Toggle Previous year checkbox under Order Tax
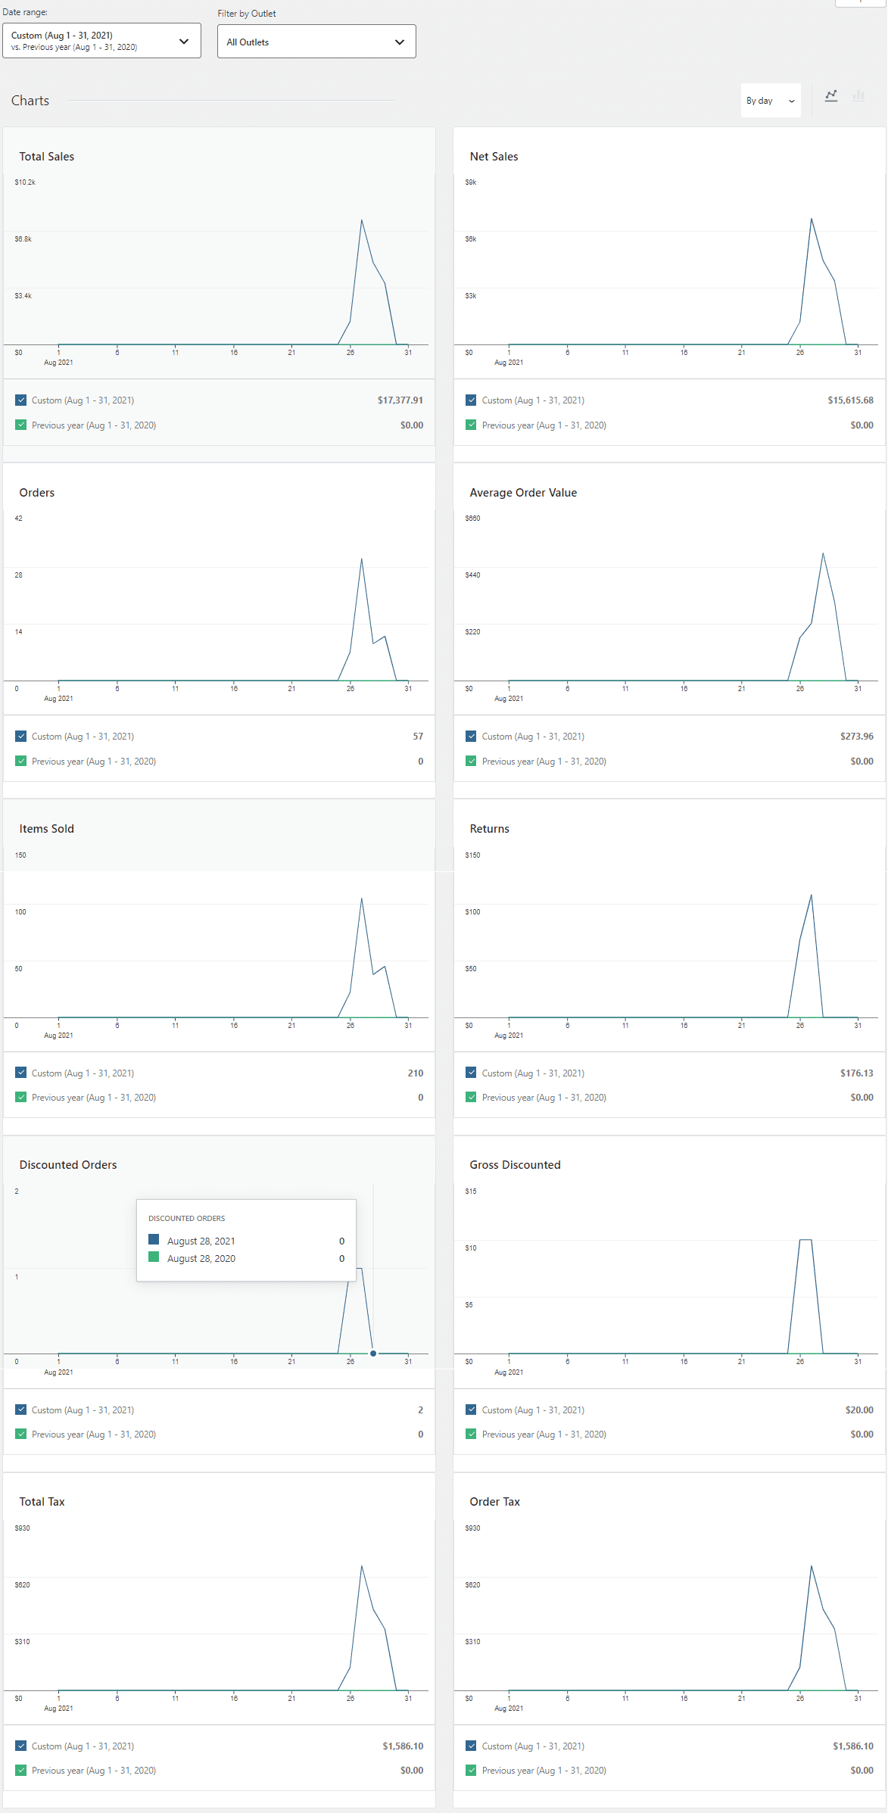 471,1770
